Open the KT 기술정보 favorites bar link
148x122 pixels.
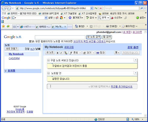click(x=69, y=13)
